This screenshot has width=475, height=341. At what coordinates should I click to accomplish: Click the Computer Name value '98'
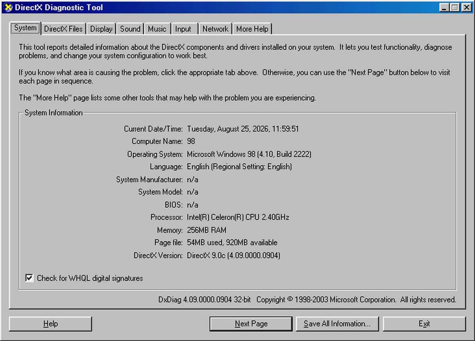pyautogui.click(x=191, y=141)
